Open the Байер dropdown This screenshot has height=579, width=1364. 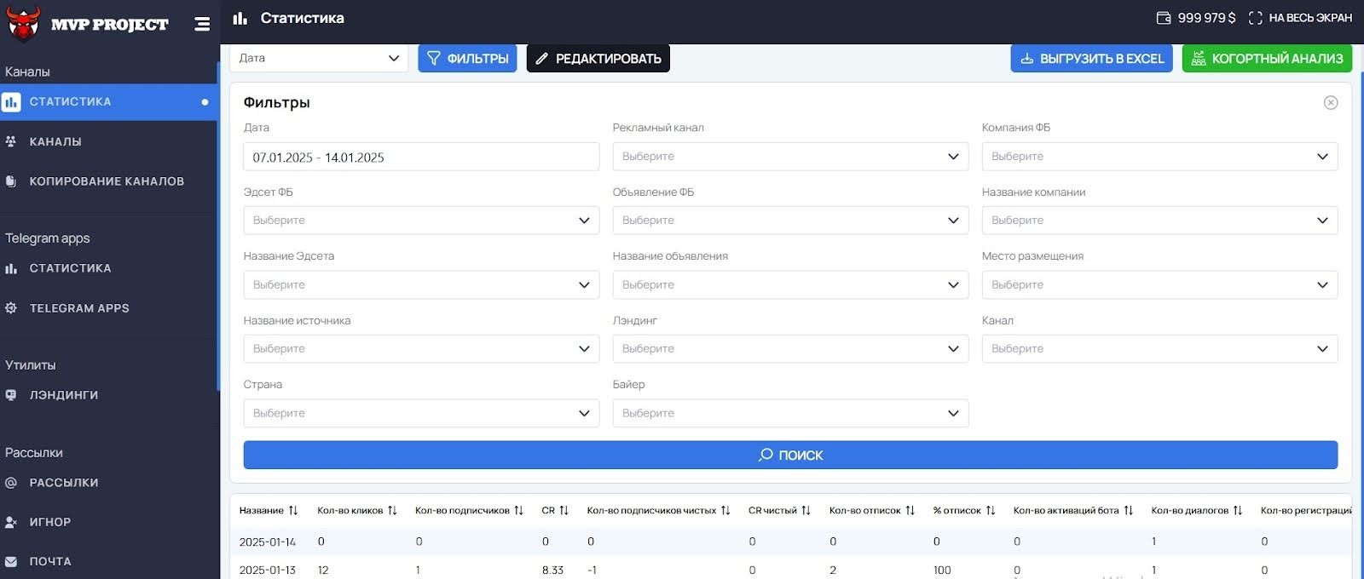[x=790, y=413]
